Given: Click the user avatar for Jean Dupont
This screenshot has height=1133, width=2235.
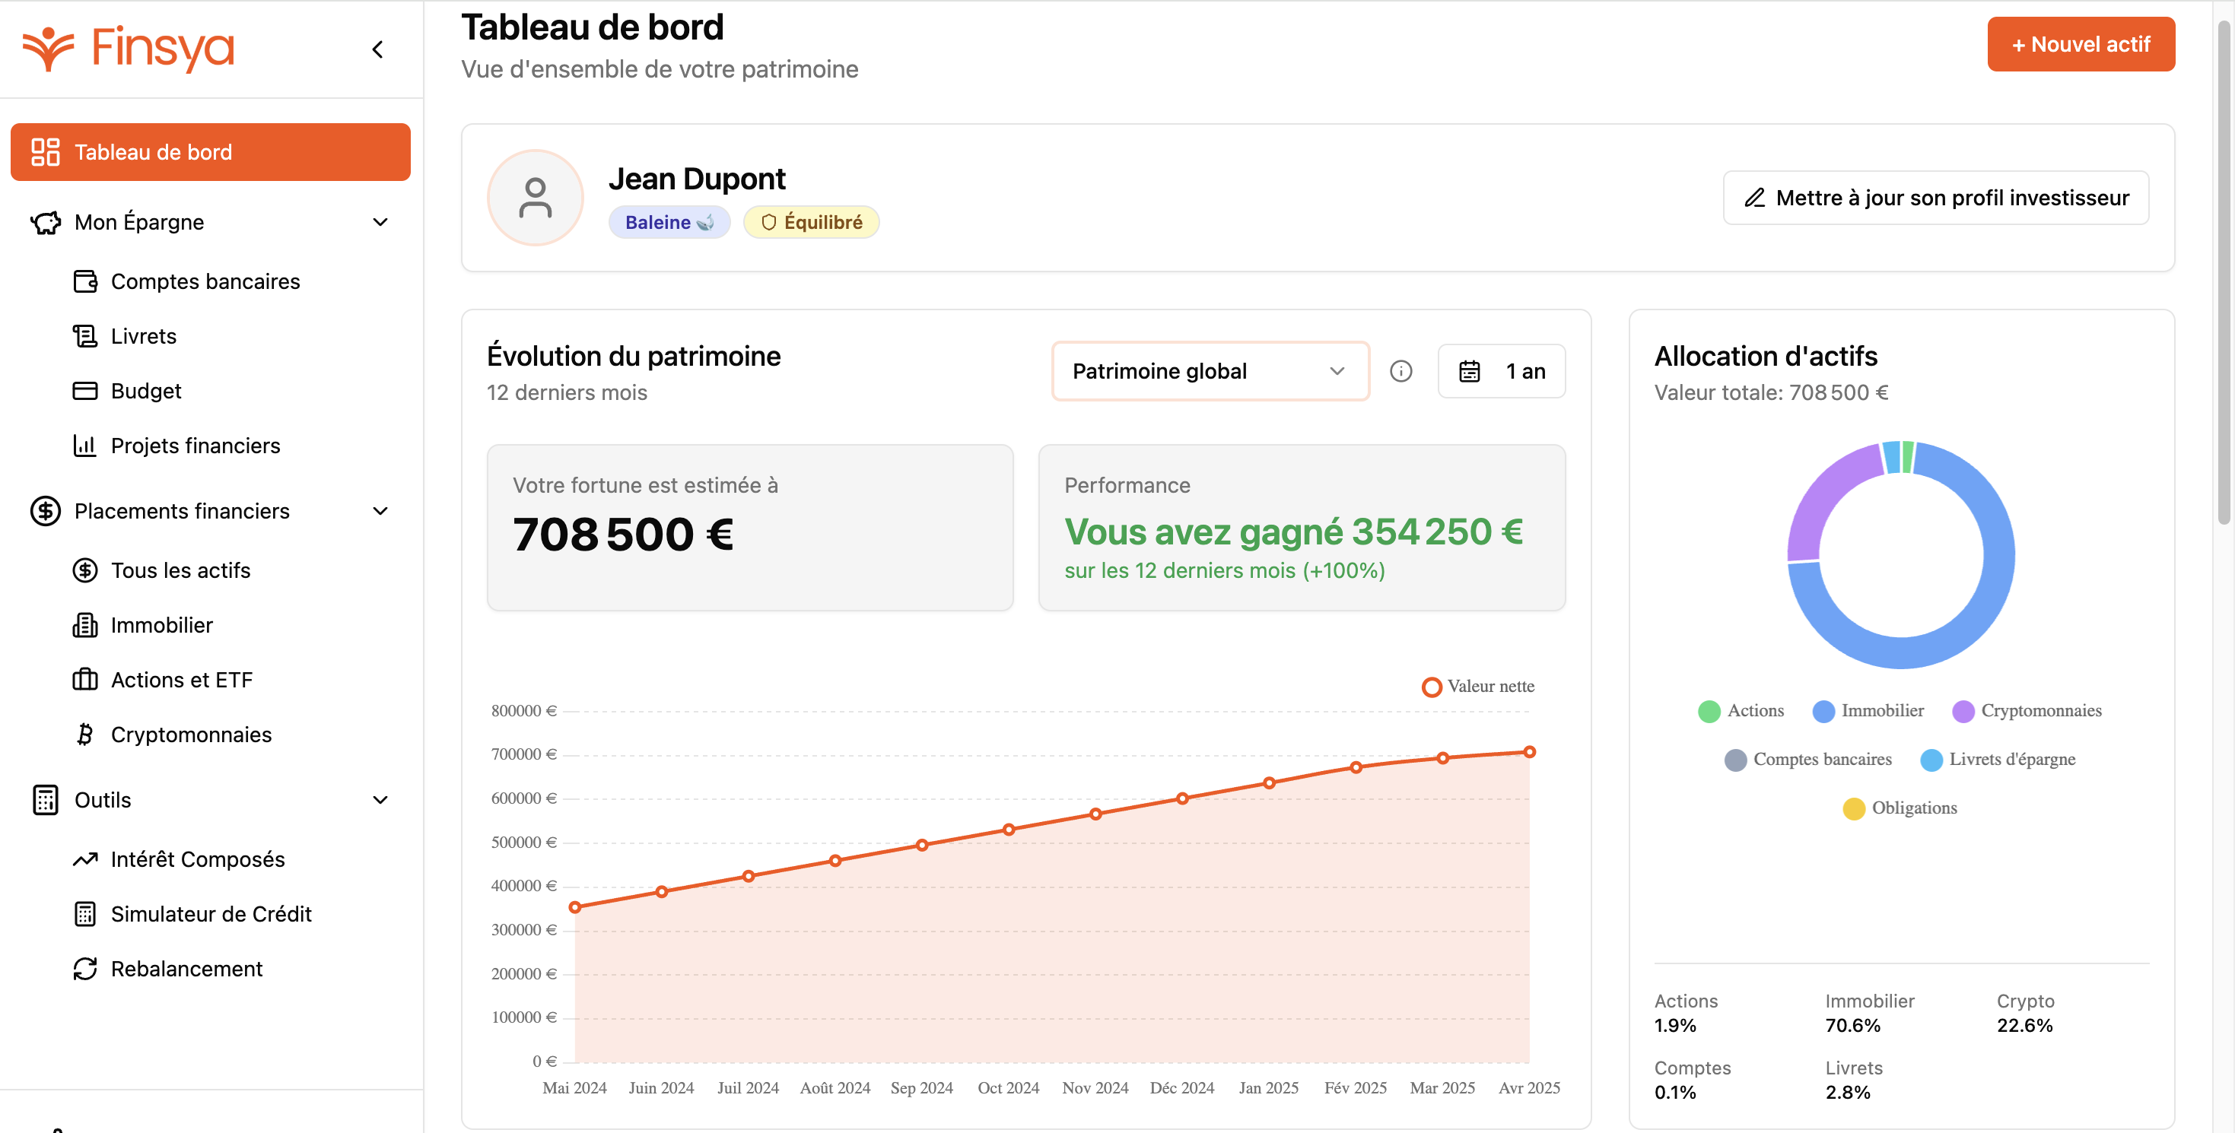Looking at the screenshot, I should tap(536, 198).
